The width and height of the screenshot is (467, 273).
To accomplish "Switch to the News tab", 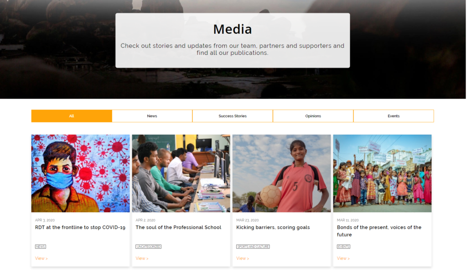I will [x=152, y=116].
